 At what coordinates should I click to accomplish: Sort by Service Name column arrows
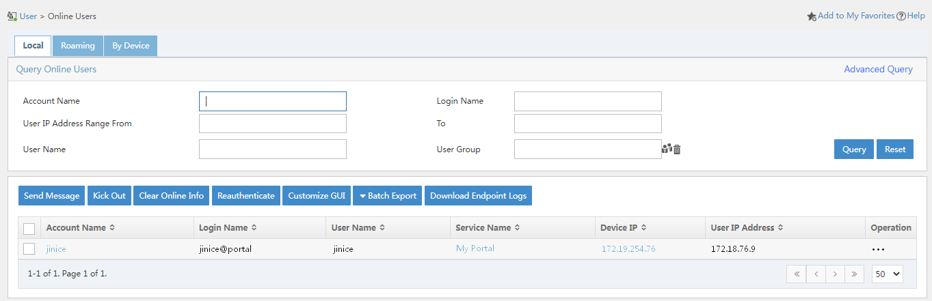pyautogui.click(x=517, y=228)
